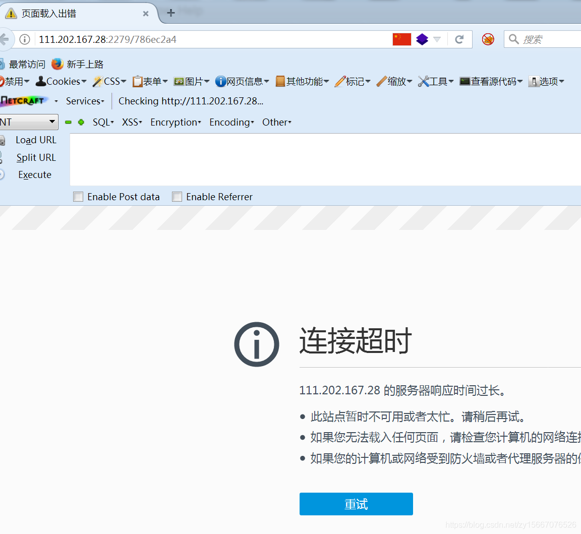
Task: Open the Encoding dropdown in HackBar
Action: (x=231, y=122)
